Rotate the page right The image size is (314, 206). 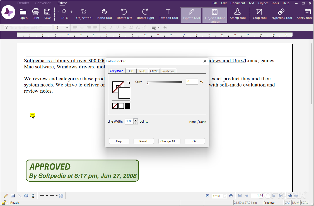click(145, 14)
